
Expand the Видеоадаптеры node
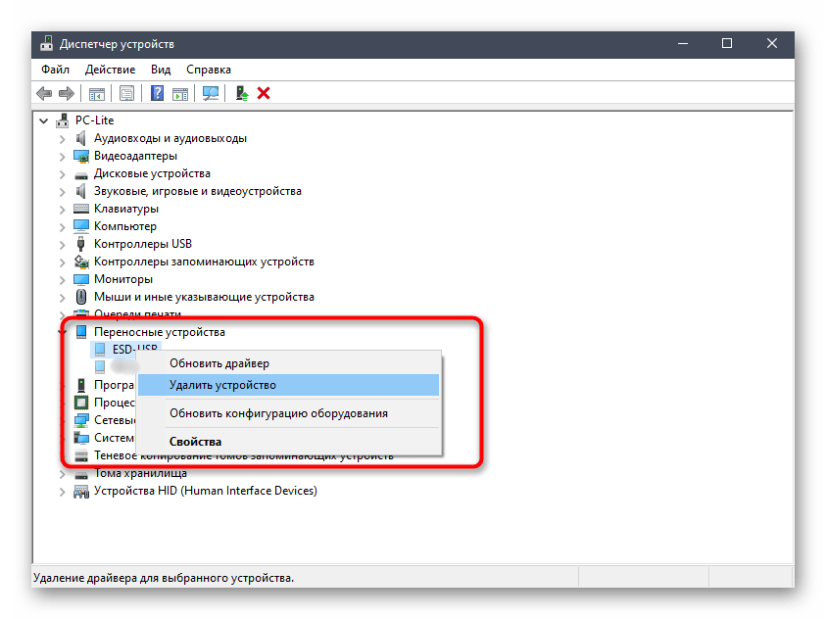coord(62,157)
